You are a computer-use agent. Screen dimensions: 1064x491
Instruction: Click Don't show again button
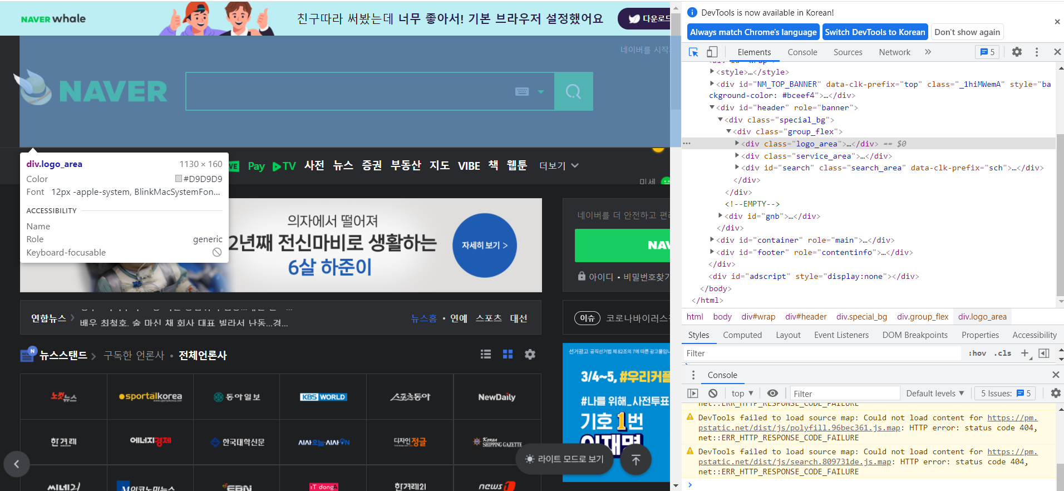tap(967, 32)
